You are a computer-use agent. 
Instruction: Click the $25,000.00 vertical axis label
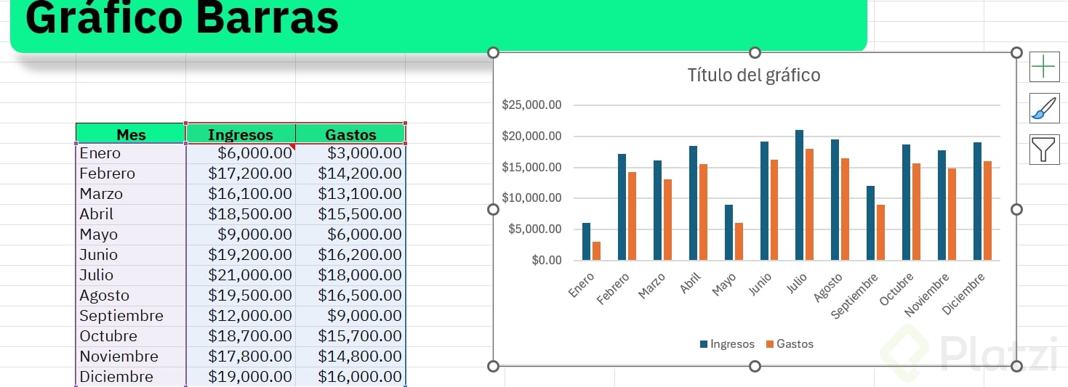(531, 105)
